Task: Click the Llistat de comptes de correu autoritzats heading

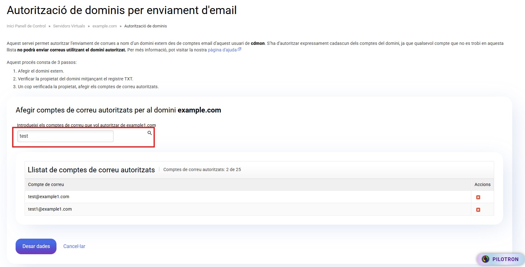Action: pyautogui.click(x=91, y=170)
